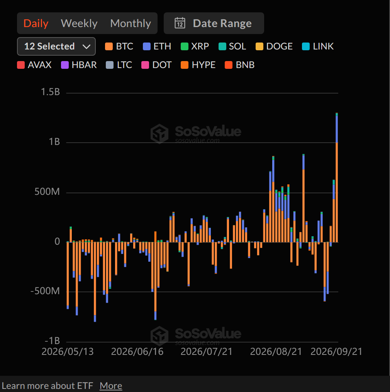Hide the XRP series legend item

(195, 46)
